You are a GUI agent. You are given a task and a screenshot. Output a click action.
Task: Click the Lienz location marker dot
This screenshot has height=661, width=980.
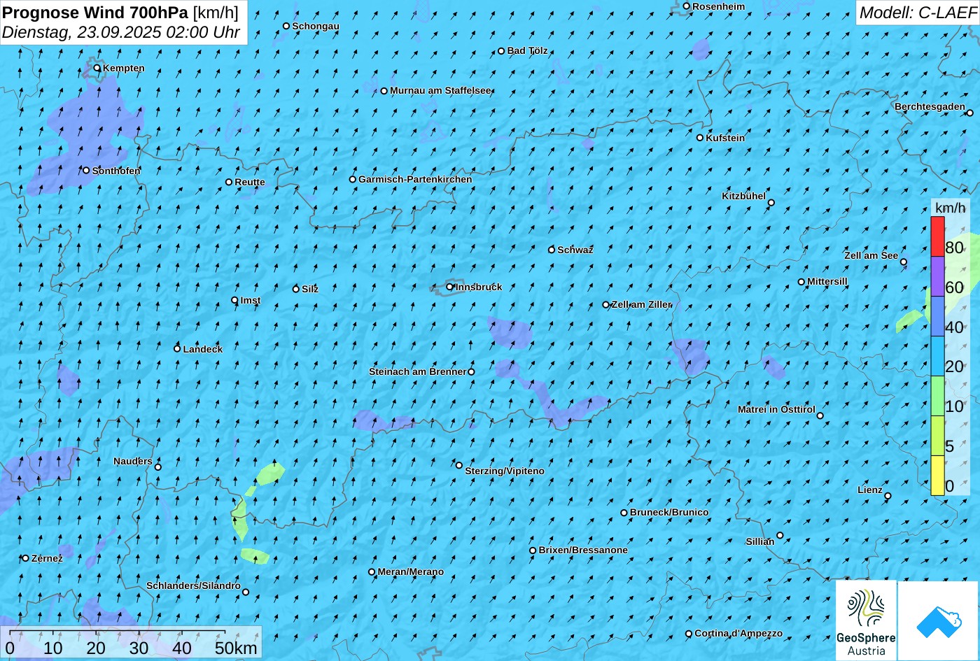coord(888,496)
